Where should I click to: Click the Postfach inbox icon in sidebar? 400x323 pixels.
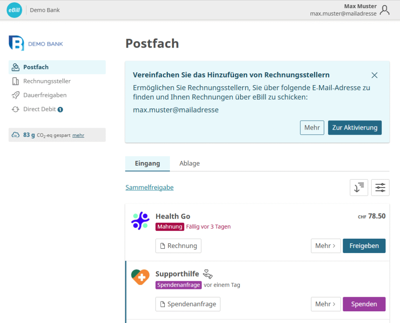click(x=16, y=67)
